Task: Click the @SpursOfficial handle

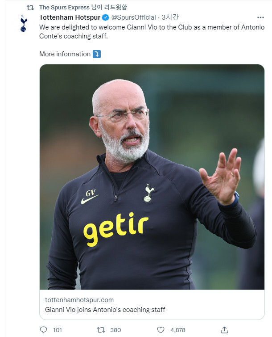Action: click(133, 17)
